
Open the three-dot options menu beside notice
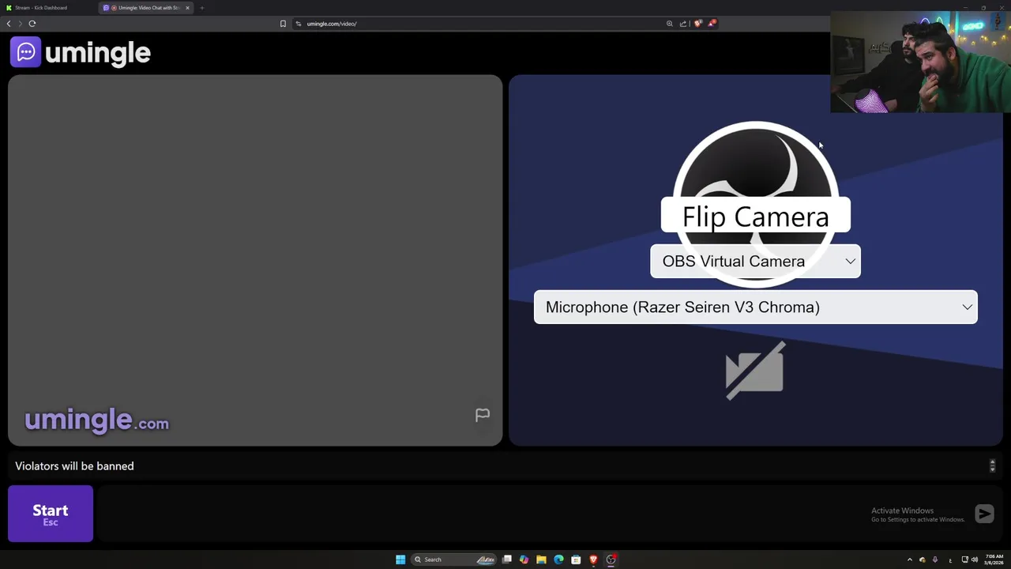pyautogui.click(x=993, y=466)
